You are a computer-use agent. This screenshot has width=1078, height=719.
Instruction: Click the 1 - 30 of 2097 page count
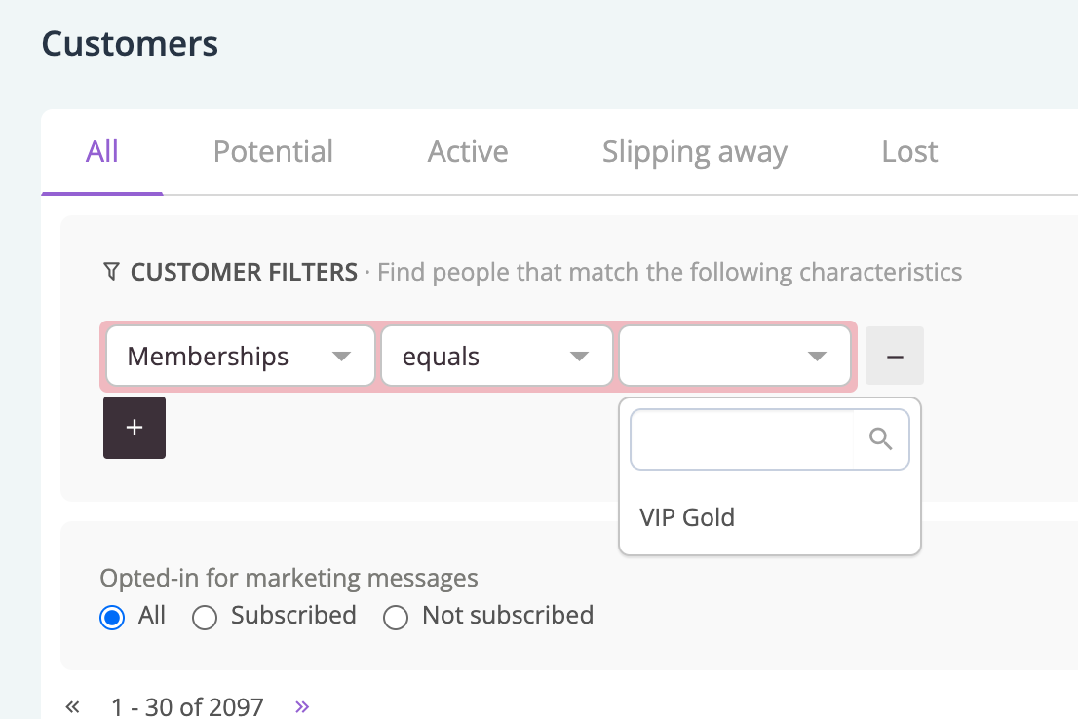tap(187, 706)
